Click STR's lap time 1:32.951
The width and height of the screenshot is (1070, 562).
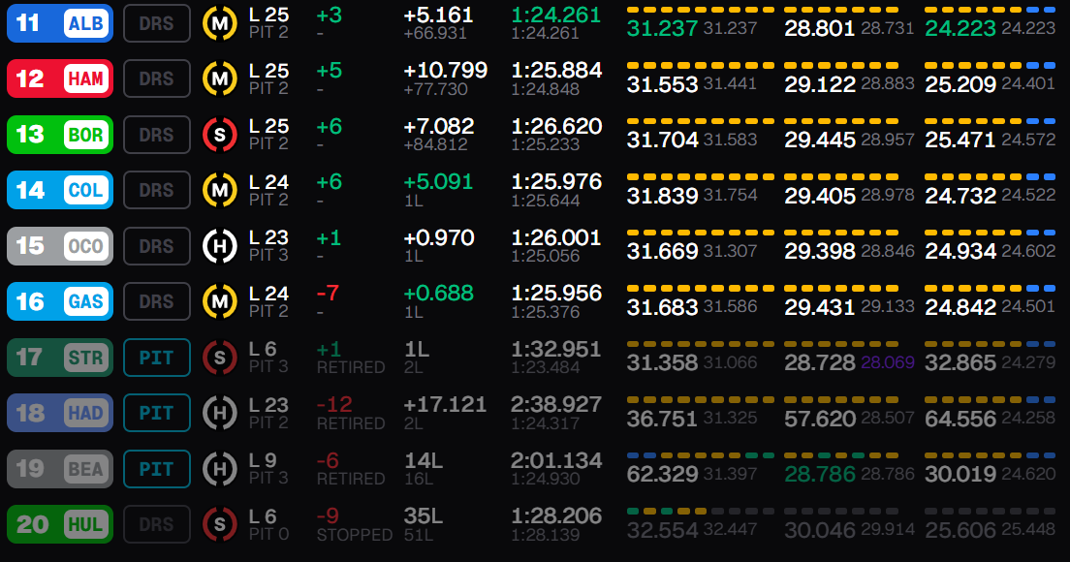(556, 349)
